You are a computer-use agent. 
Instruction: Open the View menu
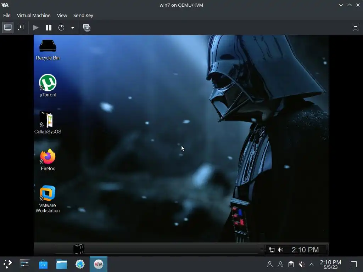click(x=62, y=15)
